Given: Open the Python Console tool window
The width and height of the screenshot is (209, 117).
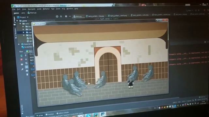Looking at the screenshot, I should click(x=62, y=113).
